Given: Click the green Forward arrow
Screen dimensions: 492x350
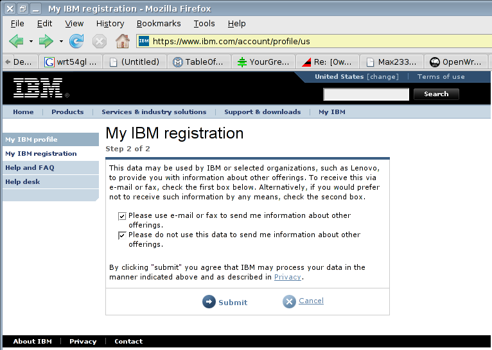Looking at the screenshot, I should [x=46, y=41].
